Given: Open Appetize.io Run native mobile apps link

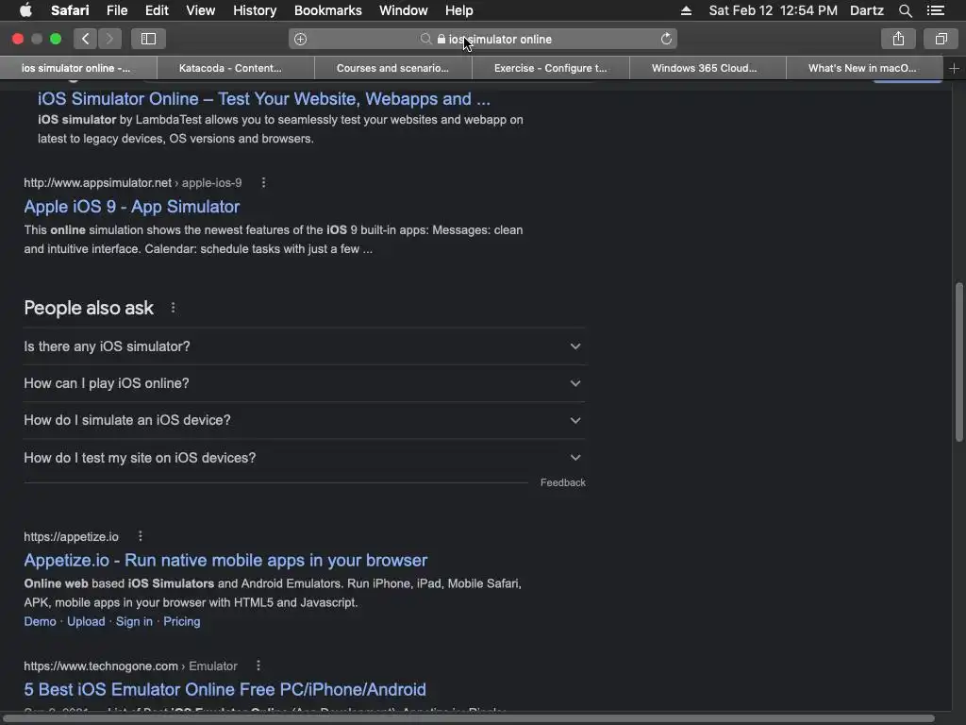Looking at the screenshot, I should [x=225, y=561].
